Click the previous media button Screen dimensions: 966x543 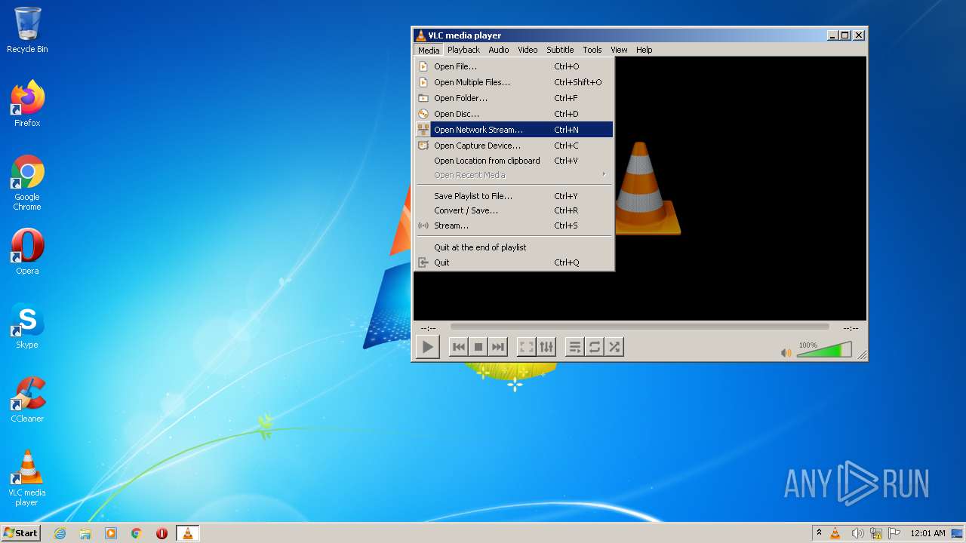(x=458, y=347)
